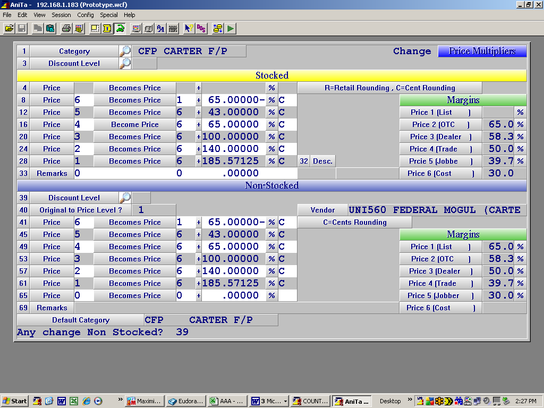This screenshot has height=408, width=544.
Task: Click the 'Any change Non Stocked?' prompt
Action: [x=90, y=332]
